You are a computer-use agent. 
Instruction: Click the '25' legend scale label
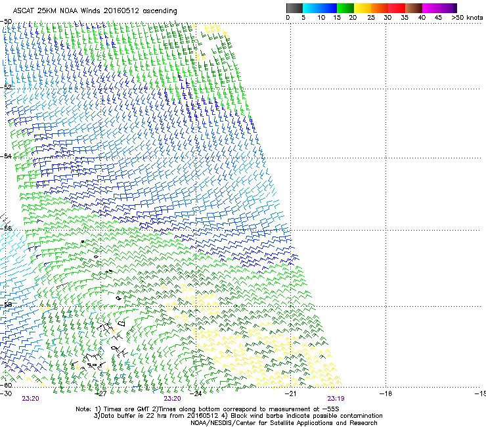coord(371,18)
